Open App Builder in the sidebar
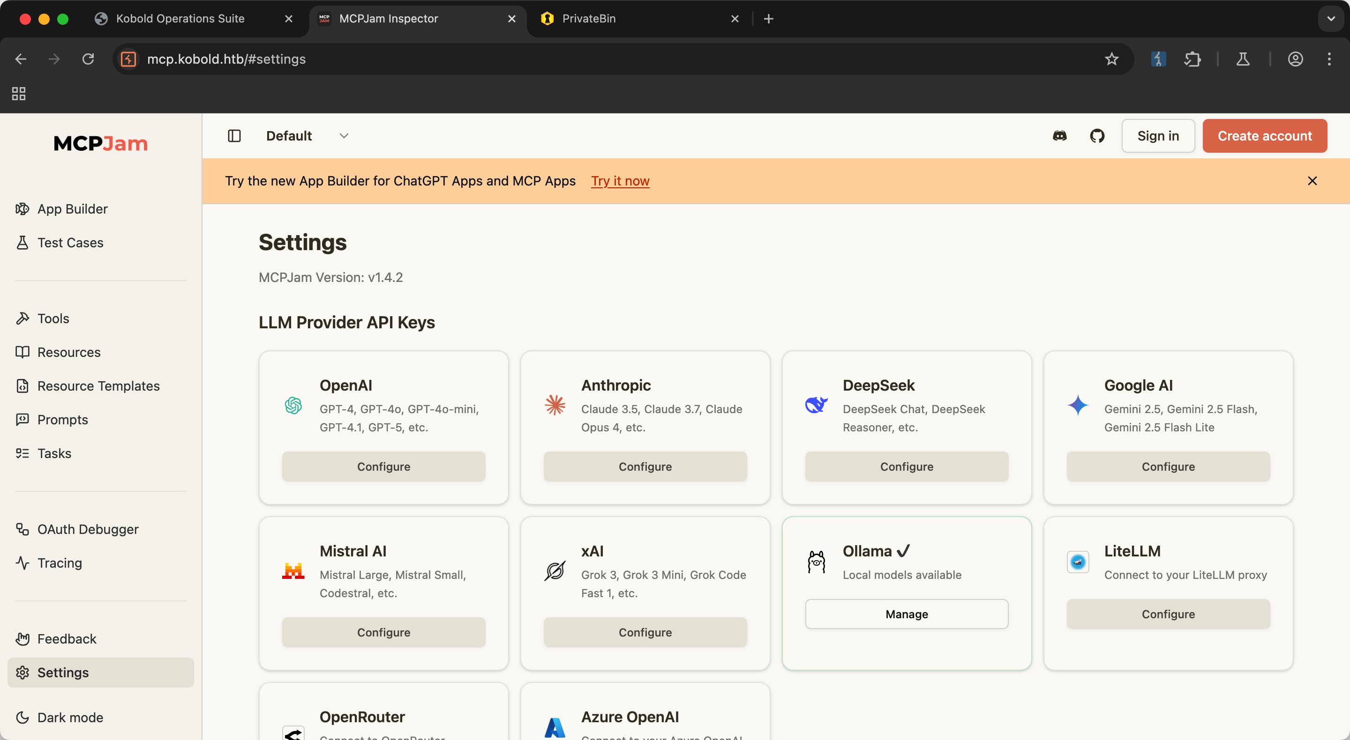 point(101,209)
